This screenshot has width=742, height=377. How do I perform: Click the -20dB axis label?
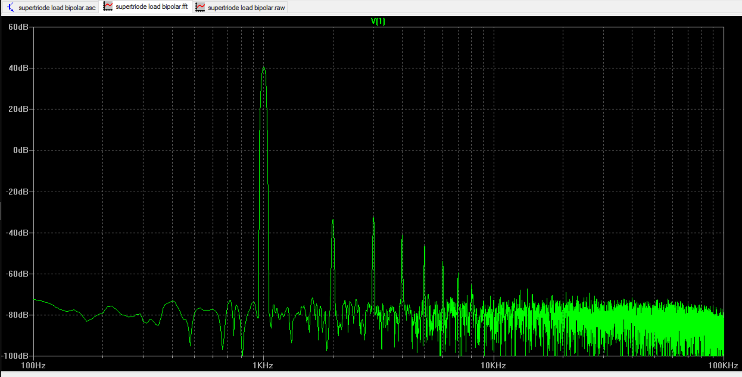tap(17, 191)
